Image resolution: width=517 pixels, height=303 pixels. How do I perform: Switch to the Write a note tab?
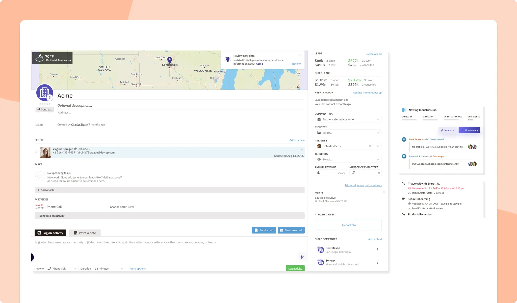[x=85, y=233]
